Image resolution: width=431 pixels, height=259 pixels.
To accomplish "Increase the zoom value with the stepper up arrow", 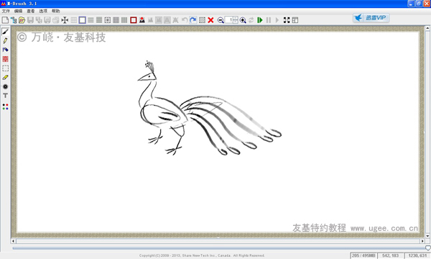I will 236,18.
